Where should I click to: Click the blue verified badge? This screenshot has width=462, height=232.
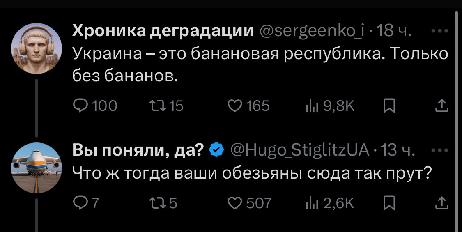(x=216, y=150)
